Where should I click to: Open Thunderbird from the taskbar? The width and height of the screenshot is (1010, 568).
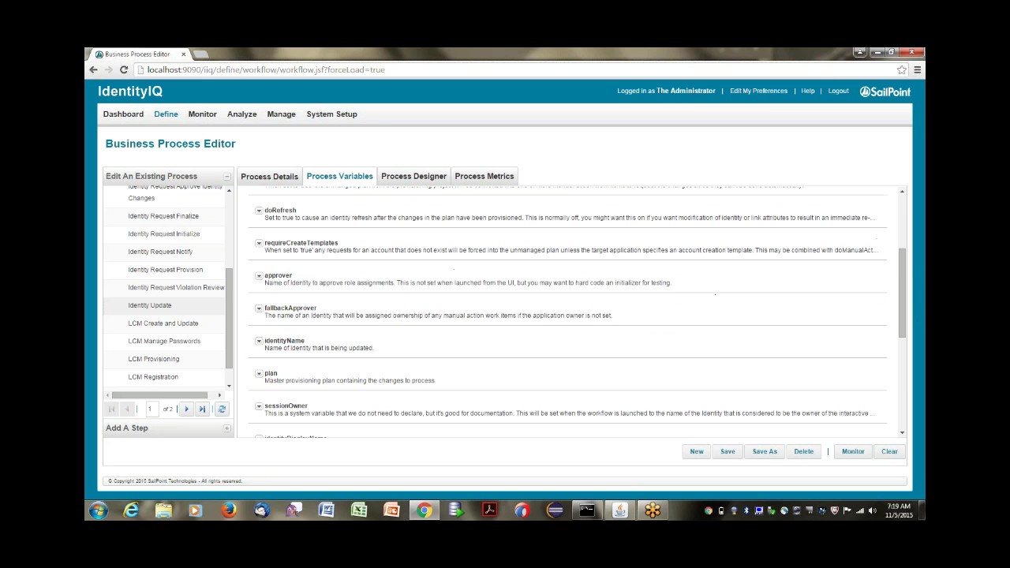click(261, 510)
